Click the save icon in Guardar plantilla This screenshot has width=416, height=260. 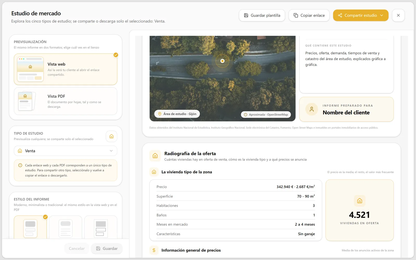tap(246, 15)
